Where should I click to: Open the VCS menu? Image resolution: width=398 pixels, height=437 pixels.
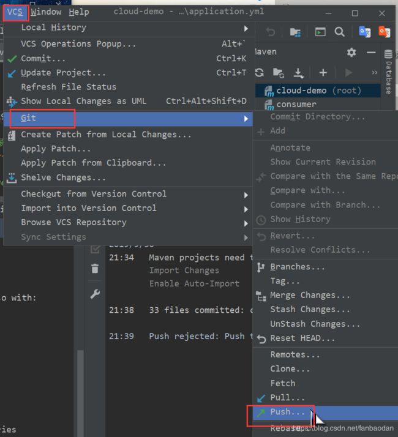coord(15,12)
